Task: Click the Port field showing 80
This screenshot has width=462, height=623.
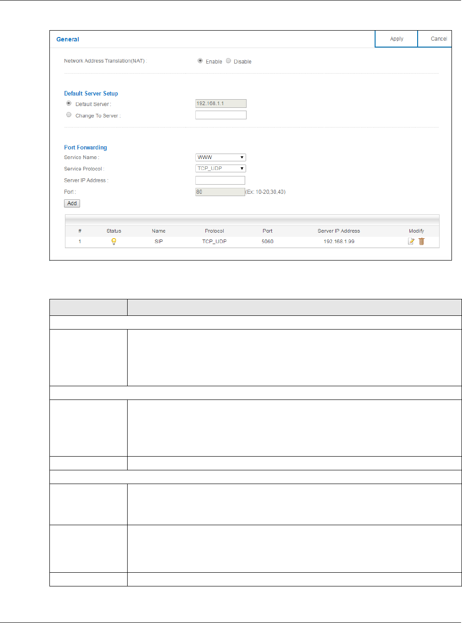Action: [220, 192]
